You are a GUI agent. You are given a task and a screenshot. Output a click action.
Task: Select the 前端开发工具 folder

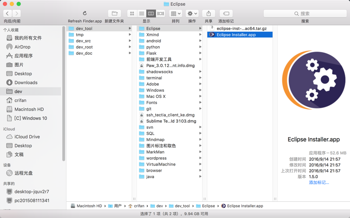tap(170, 59)
